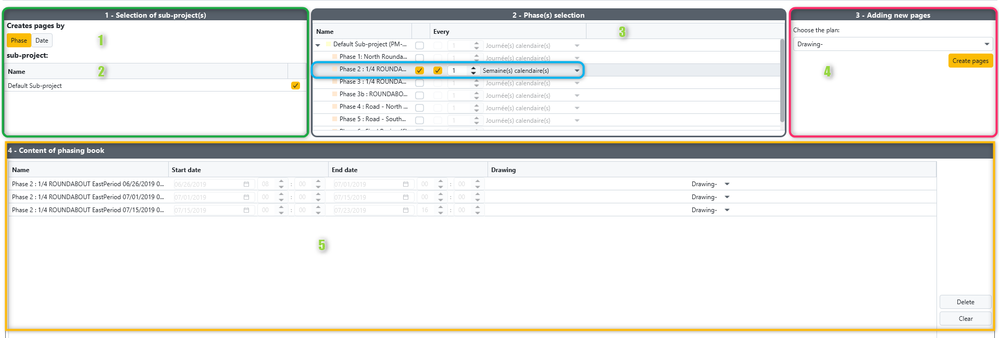Open calendar picker for 07/01/2019 start date
The image size is (999, 338).
246,197
